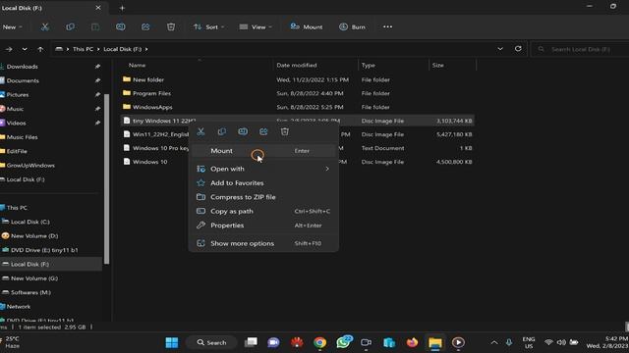Open the New dropdown menu
Image resolution: width=629 pixels, height=353 pixels.
coord(12,26)
